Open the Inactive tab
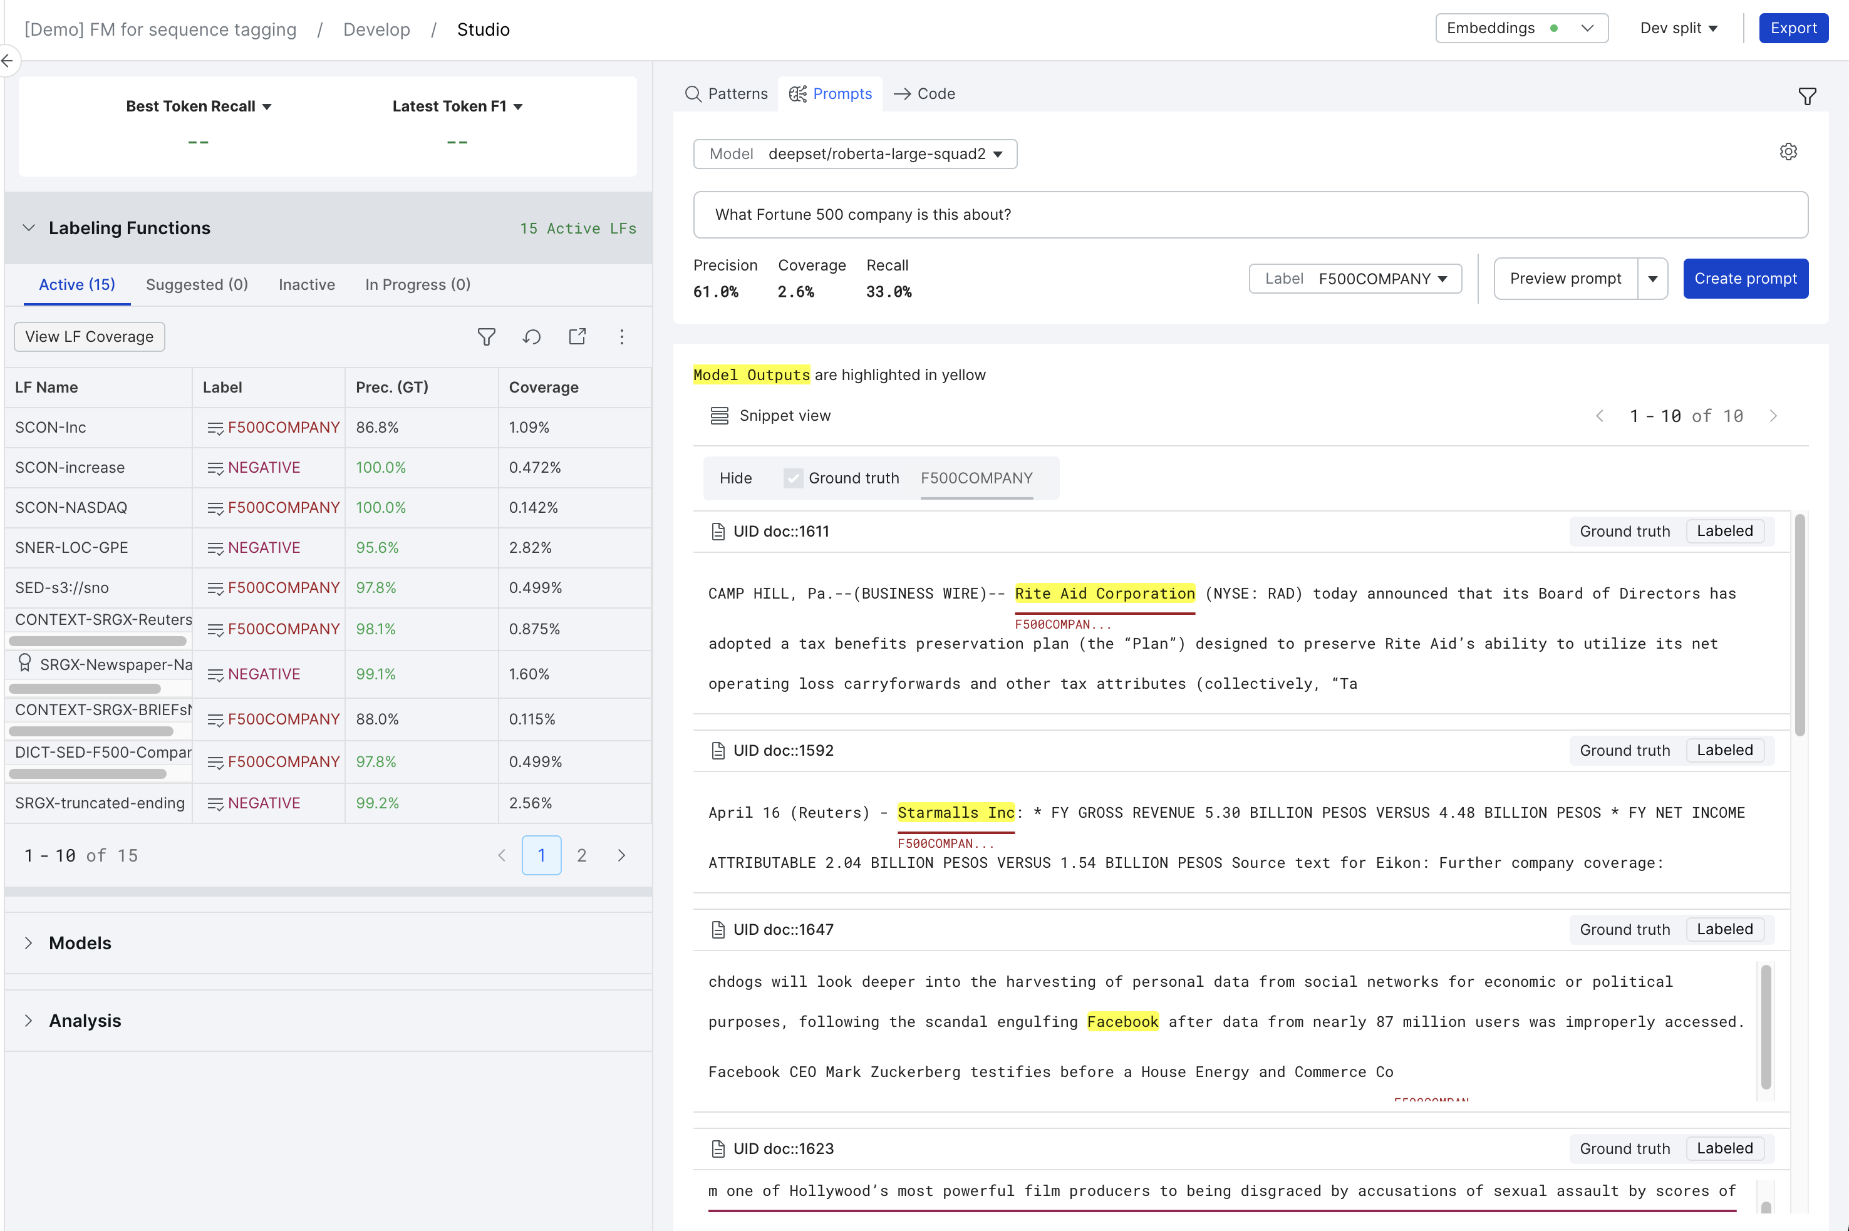 click(307, 284)
